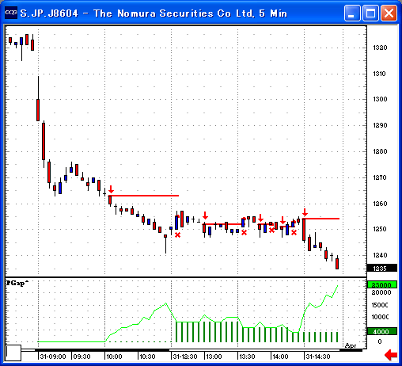Click the 1290 price scale label
The height and width of the screenshot is (366, 402).
click(380, 125)
